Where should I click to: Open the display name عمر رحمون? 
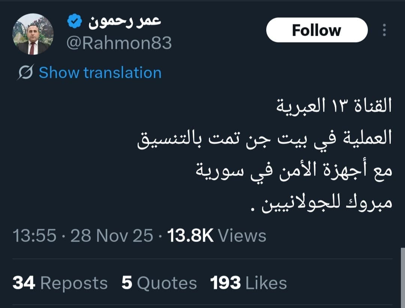pos(124,22)
